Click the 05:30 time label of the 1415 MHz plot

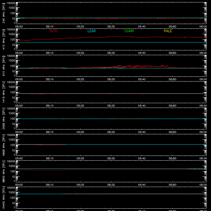point(111,106)
